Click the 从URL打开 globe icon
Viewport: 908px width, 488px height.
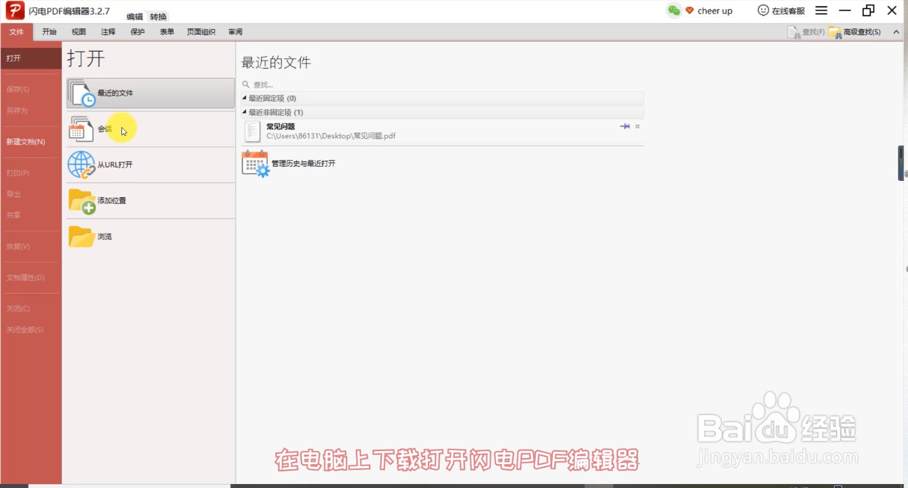82,165
